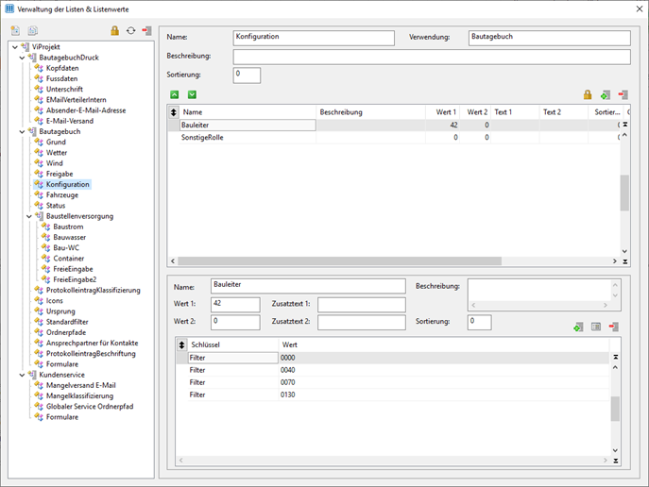Screen dimensions: 649x487
Task: Click the Wert column header in Schlüssel table
Action: 444,344
